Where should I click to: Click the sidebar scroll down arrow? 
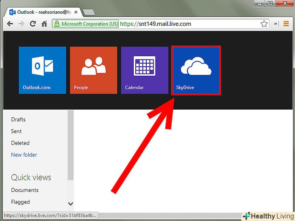[x=71, y=204]
